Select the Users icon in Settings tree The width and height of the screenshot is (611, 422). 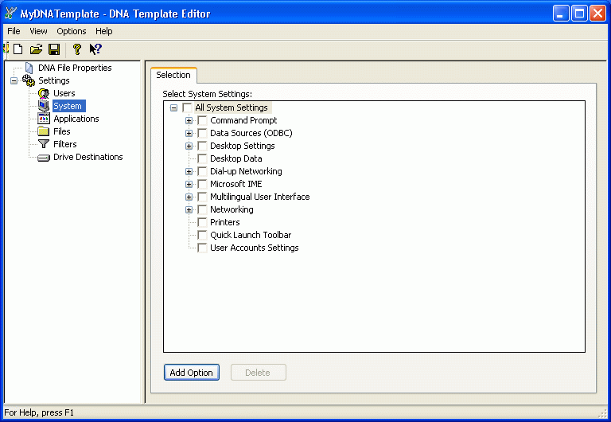click(44, 93)
